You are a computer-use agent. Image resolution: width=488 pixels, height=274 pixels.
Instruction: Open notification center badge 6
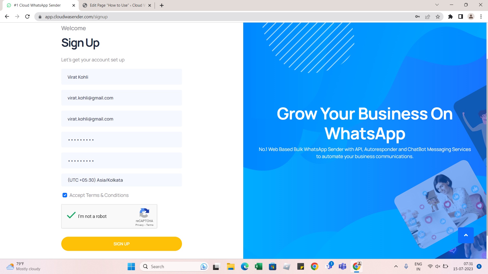click(479, 266)
